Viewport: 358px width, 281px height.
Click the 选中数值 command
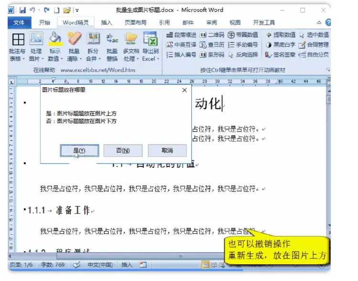314,35
